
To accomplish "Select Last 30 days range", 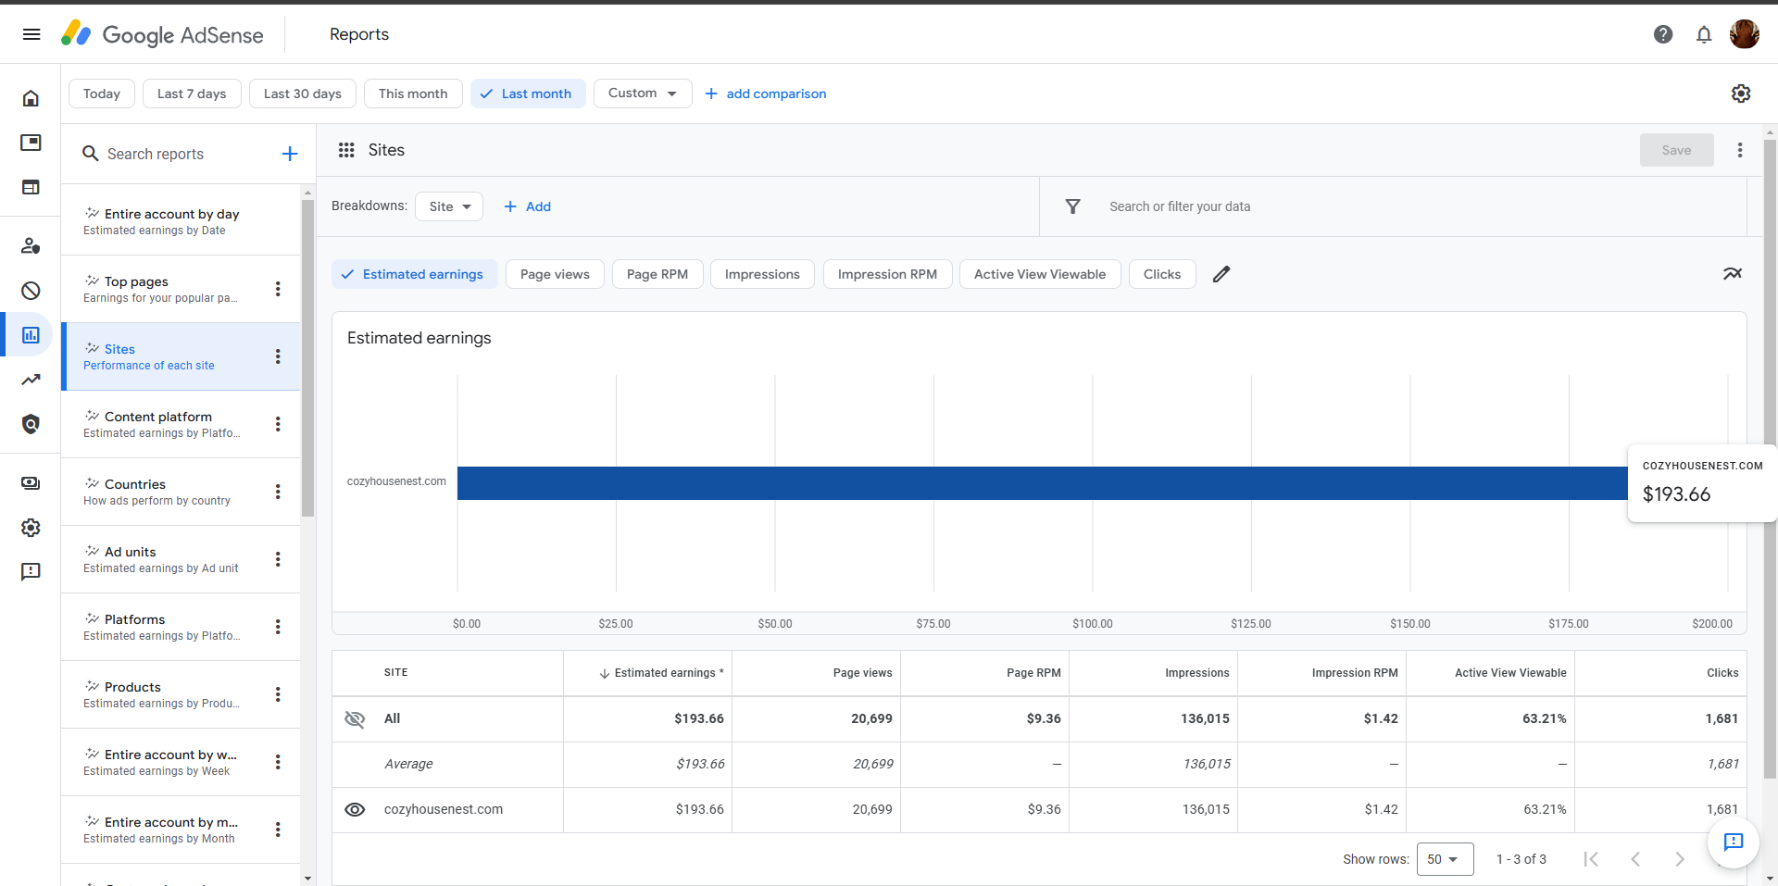I will [303, 94].
